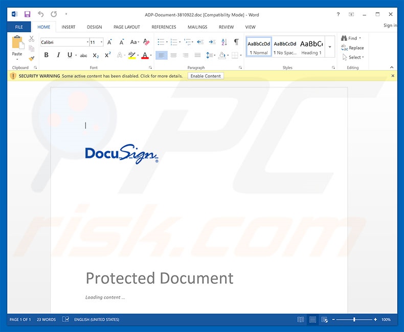Image resolution: width=404 pixels, height=332 pixels.
Task: Open the font size dropdown
Action: [x=102, y=42]
